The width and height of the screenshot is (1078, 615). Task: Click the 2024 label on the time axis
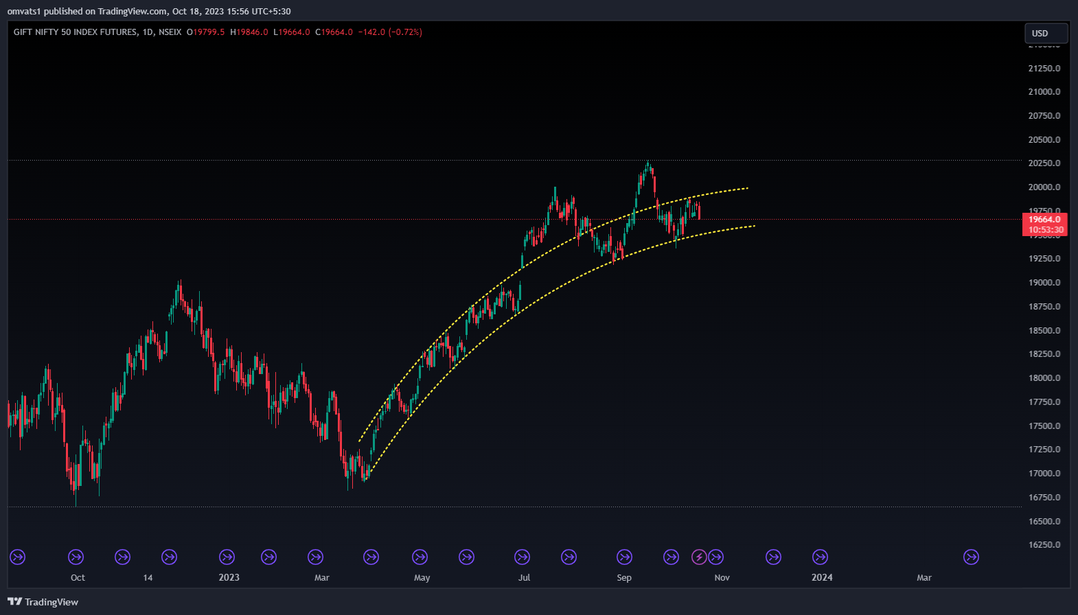(x=822, y=577)
